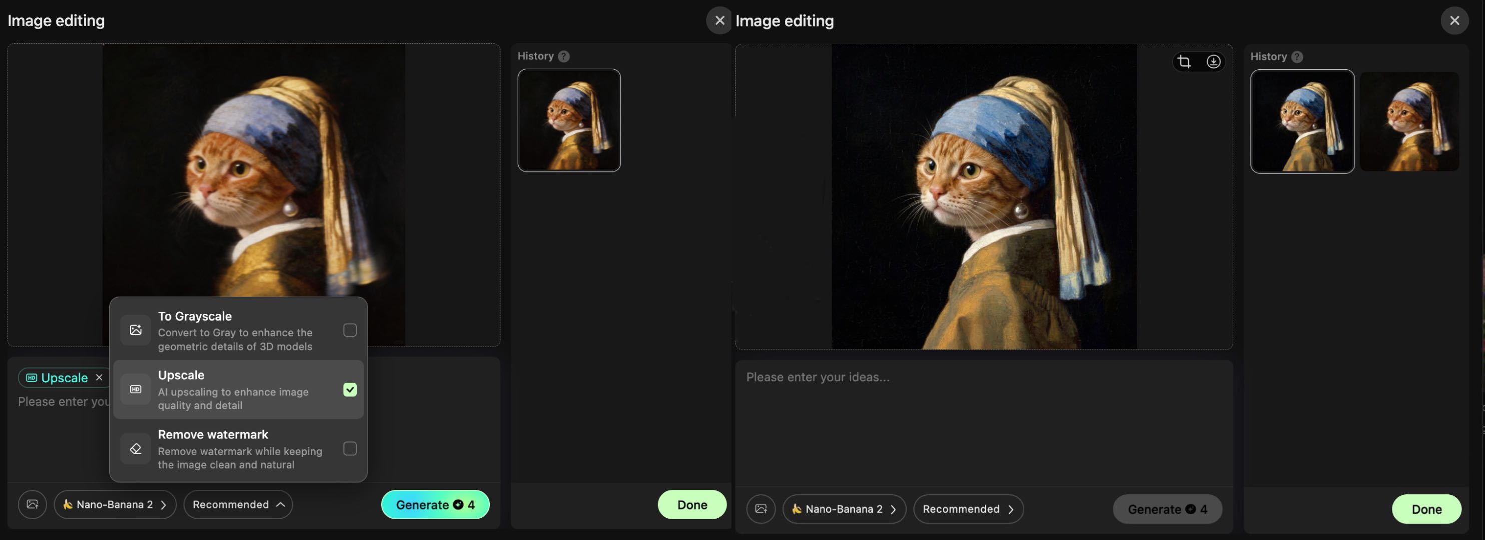Click the Remove watermark eraser icon
The width and height of the screenshot is (1485, 540).
click(x=136, y=448)
